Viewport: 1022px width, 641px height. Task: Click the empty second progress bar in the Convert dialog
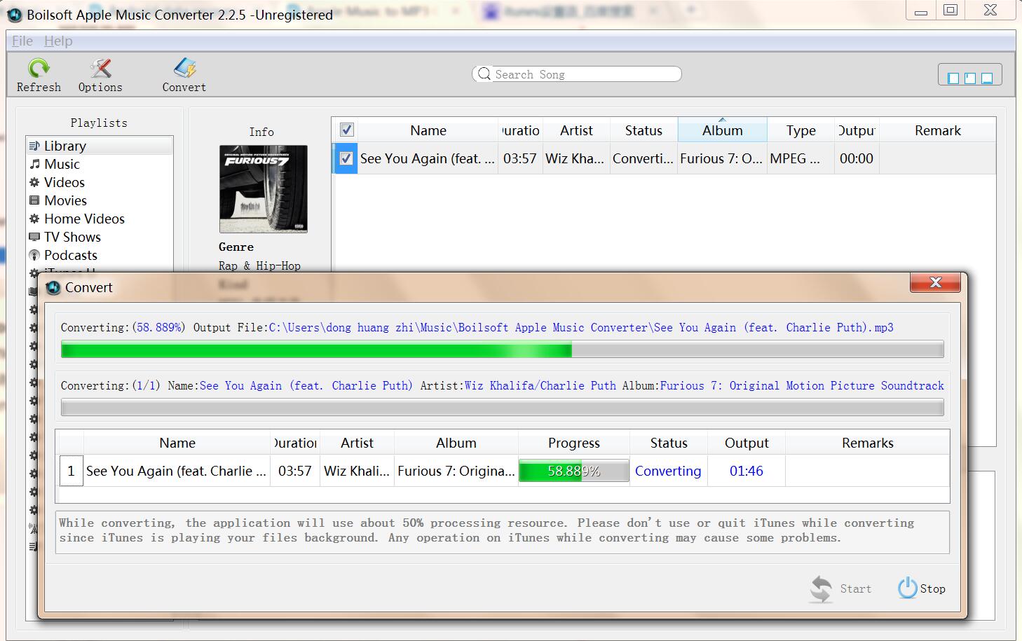point(503,407)
